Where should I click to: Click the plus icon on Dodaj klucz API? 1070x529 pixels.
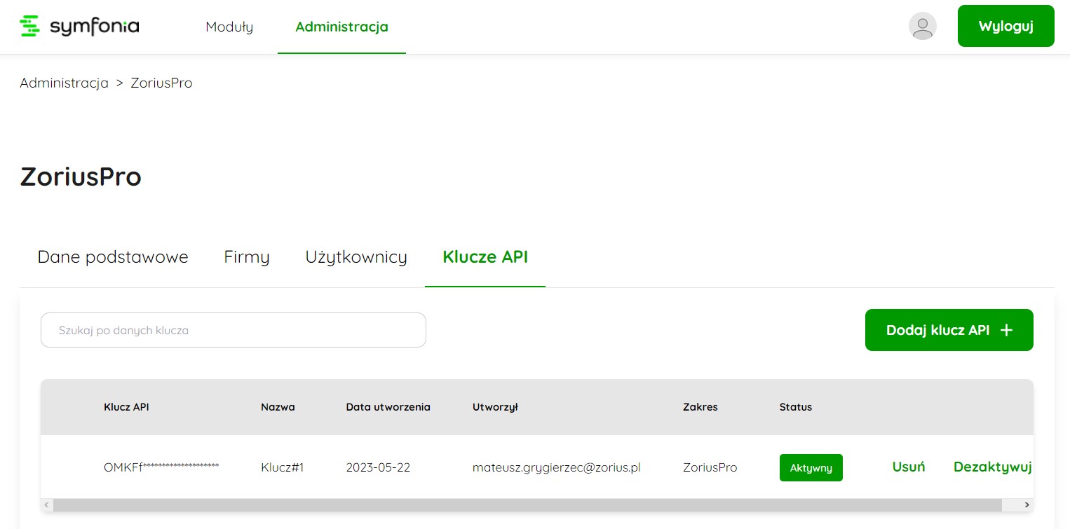pos(1006,330)
